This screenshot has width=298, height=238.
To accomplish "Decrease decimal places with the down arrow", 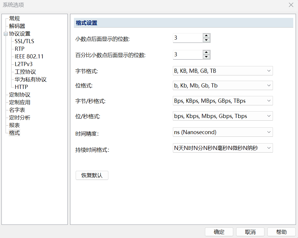I will click(206, 40).
